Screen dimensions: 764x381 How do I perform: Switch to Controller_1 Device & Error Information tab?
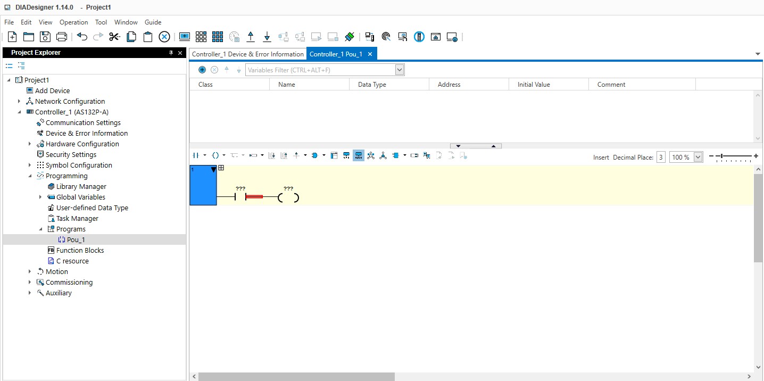coord(248,54)
